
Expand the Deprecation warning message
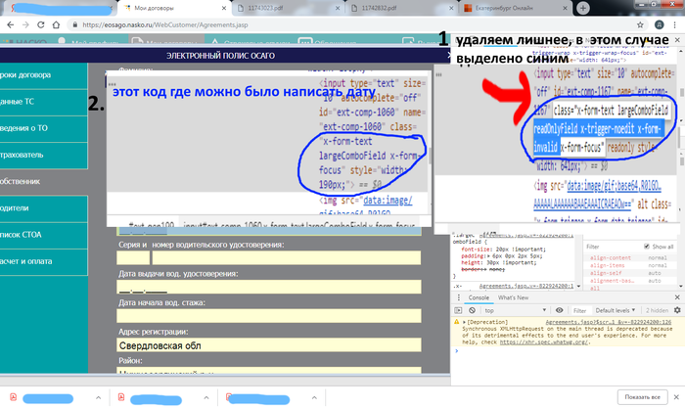tap(462, 322)
